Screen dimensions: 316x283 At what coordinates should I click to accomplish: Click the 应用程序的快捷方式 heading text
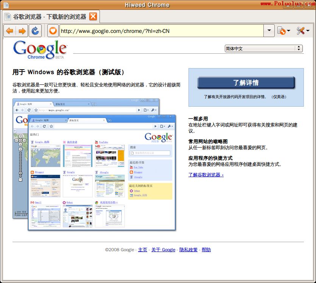(x=210, y=158)
